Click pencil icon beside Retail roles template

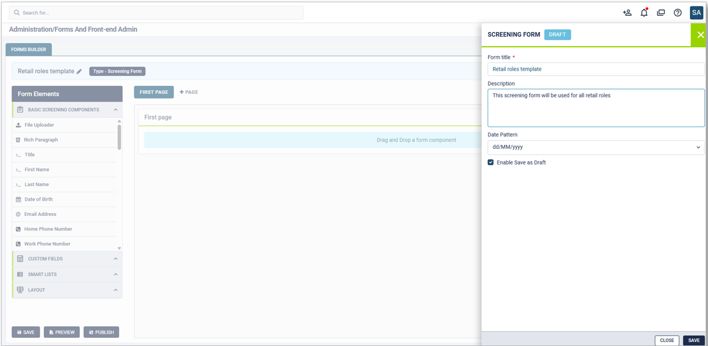pos(80,71)
